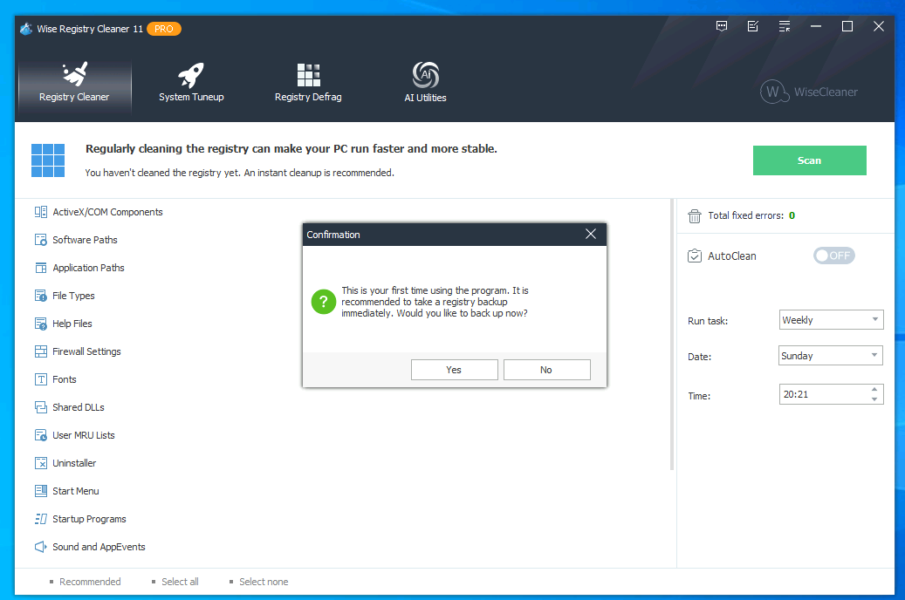The width and height of the screenshot is (905, 600).
Task: Toggle the AutoClean switch on
Action: pos(833,256)
